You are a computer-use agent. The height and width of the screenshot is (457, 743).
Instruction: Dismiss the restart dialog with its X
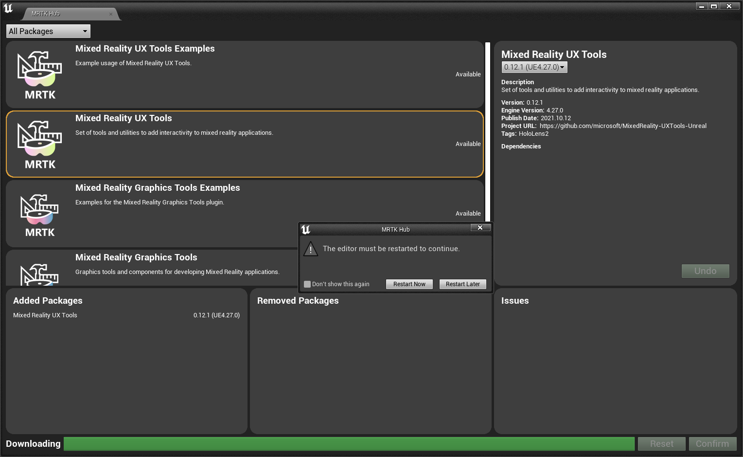point(480,227)
